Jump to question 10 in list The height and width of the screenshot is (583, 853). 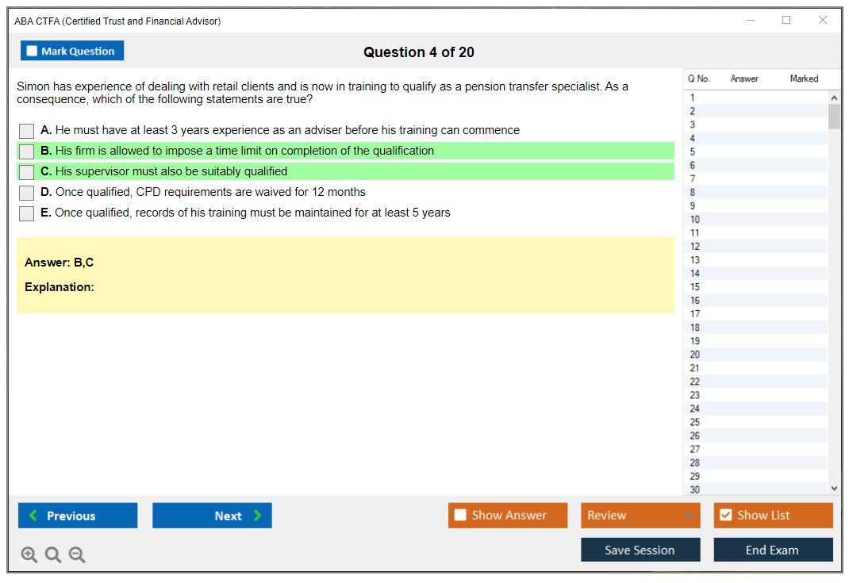695,220
